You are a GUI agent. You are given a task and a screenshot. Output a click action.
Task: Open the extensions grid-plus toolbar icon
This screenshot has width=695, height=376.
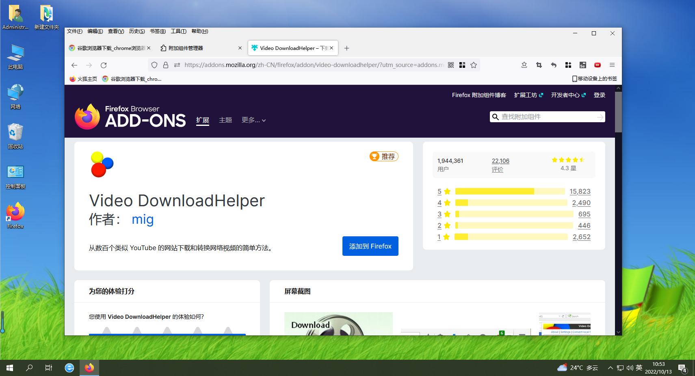(568, 65)
